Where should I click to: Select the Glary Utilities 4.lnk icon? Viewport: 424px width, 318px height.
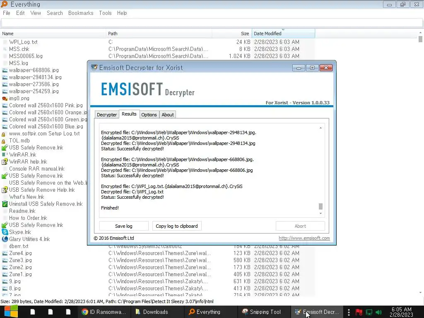(x=5, y=239)
